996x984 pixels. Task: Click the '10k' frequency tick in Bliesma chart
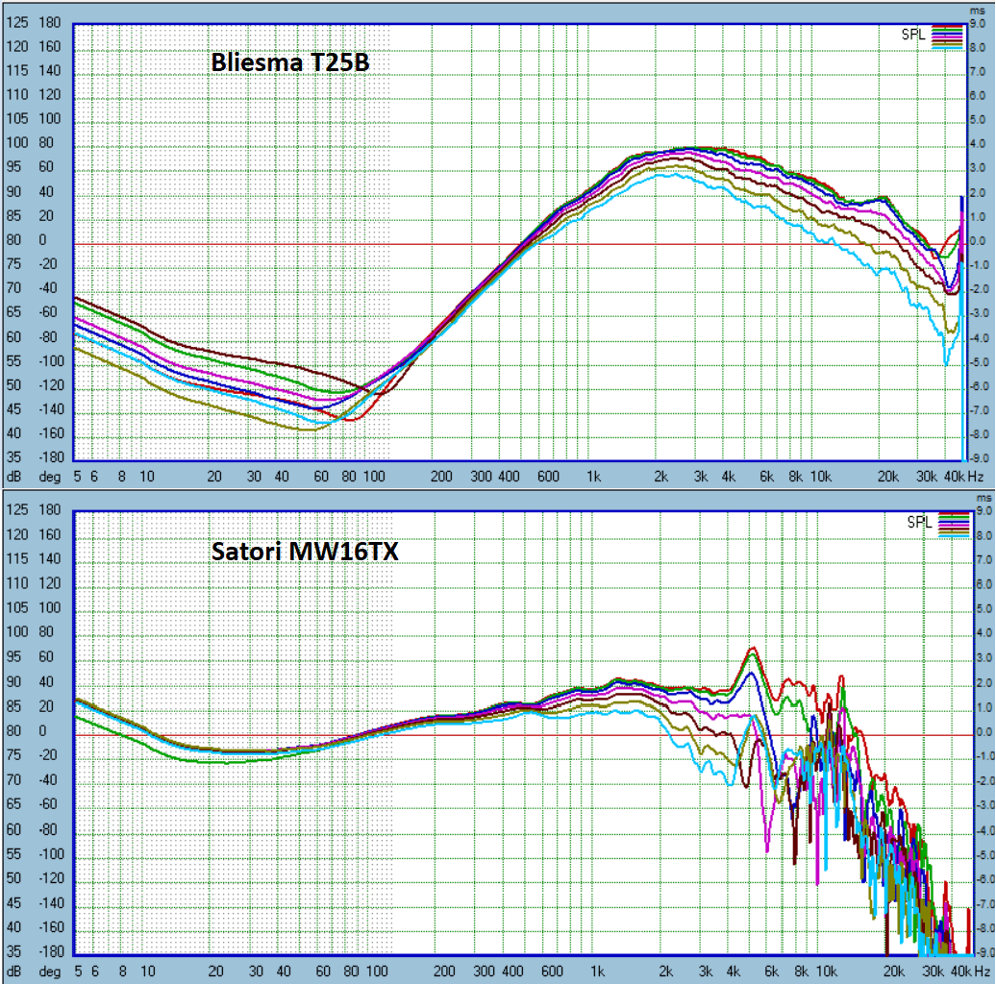821,477
